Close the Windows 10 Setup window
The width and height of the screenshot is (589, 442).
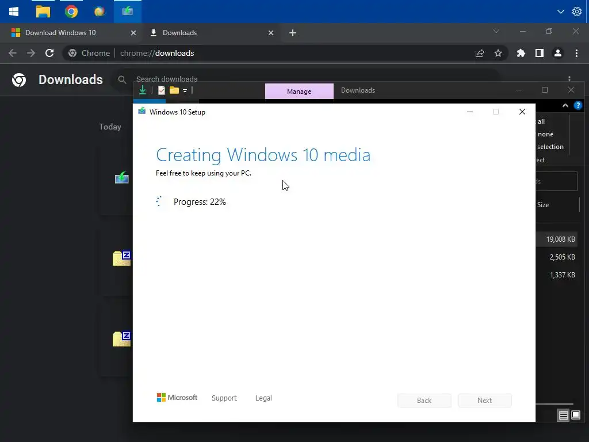click(x=522, y=112)
